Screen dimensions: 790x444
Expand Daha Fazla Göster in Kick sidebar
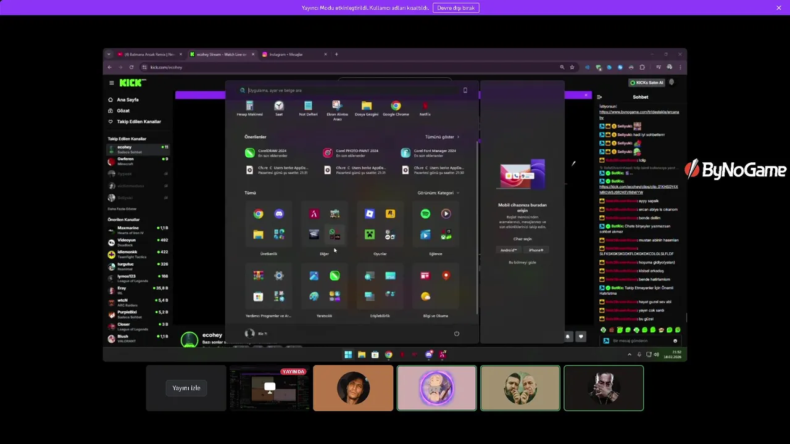pyautogui.click(x=122, y=209)
